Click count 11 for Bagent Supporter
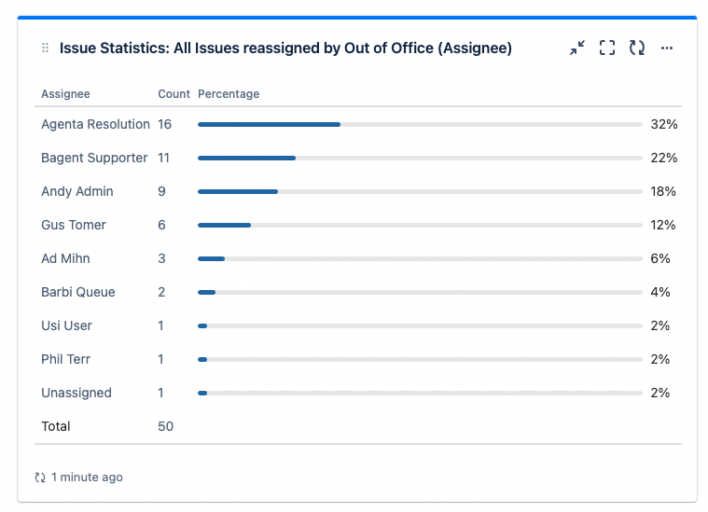This screenshot has width=708, height=512. pos(163,158)
